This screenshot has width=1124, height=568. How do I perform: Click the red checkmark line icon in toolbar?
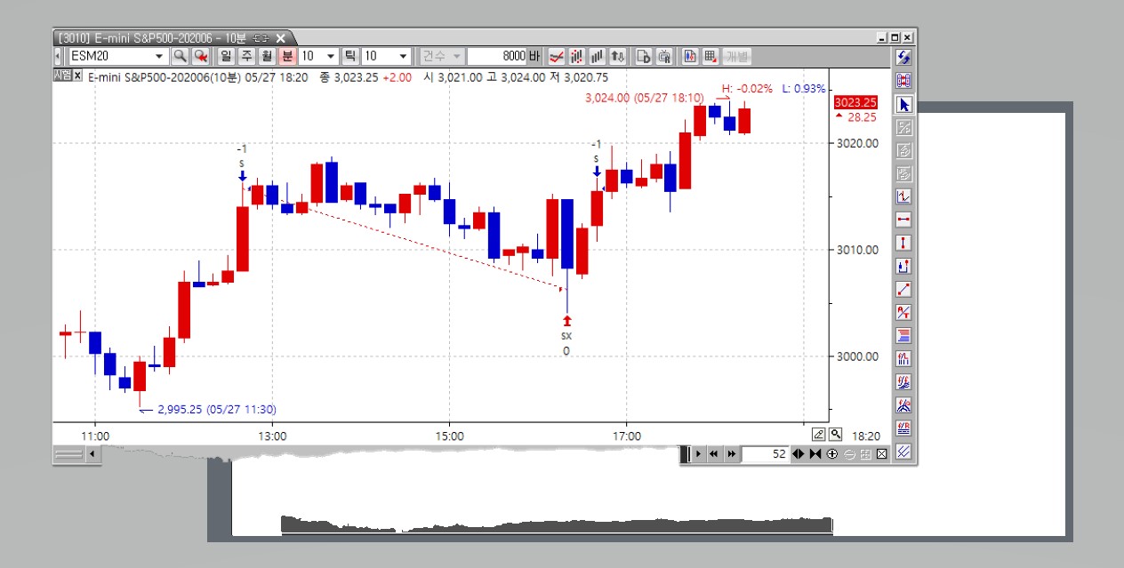click(556, 56)
